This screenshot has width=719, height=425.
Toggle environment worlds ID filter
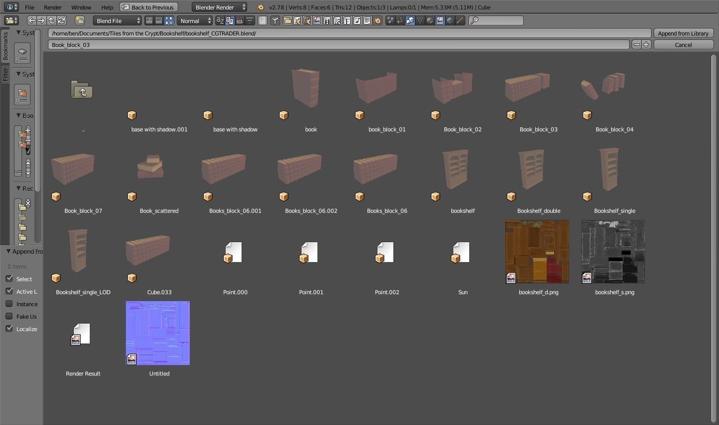point(449,20)
